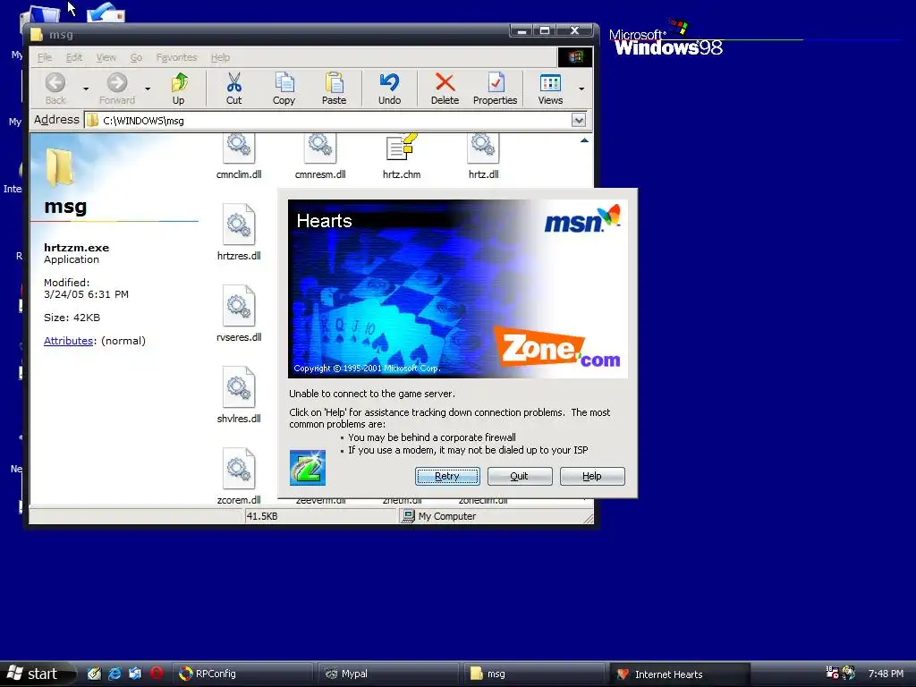Image resolution: width=916 pixels, height=687 pixels.
Task: Click the red Opera quick launch icon
Action: pyautogui.click(x=156, y=673)
